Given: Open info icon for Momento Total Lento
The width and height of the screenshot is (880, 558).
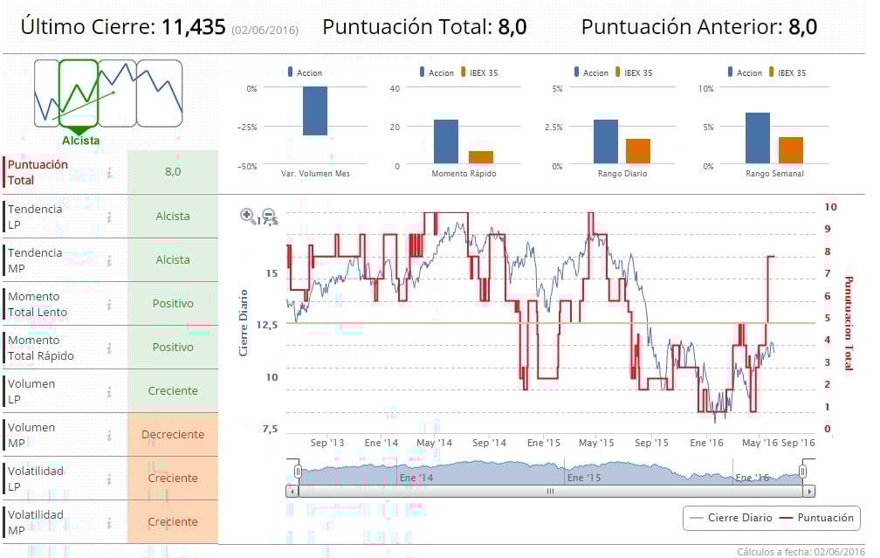Looking at the screenshot, I should 109,304.
